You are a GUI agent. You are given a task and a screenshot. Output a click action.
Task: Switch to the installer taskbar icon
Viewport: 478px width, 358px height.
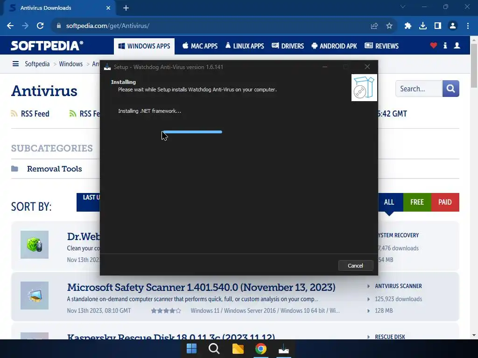tap(284, 349)
